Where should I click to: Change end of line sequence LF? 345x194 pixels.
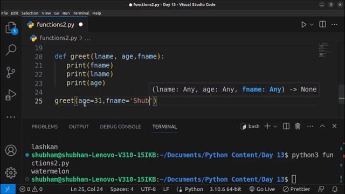(x=166, y=189)
